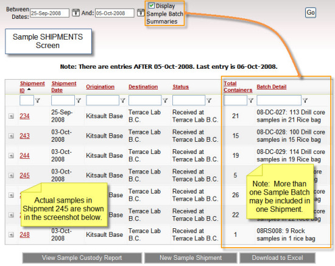Open shipment 243 link
The height and width of the screenshot is (266, 335).
[24, 136]
